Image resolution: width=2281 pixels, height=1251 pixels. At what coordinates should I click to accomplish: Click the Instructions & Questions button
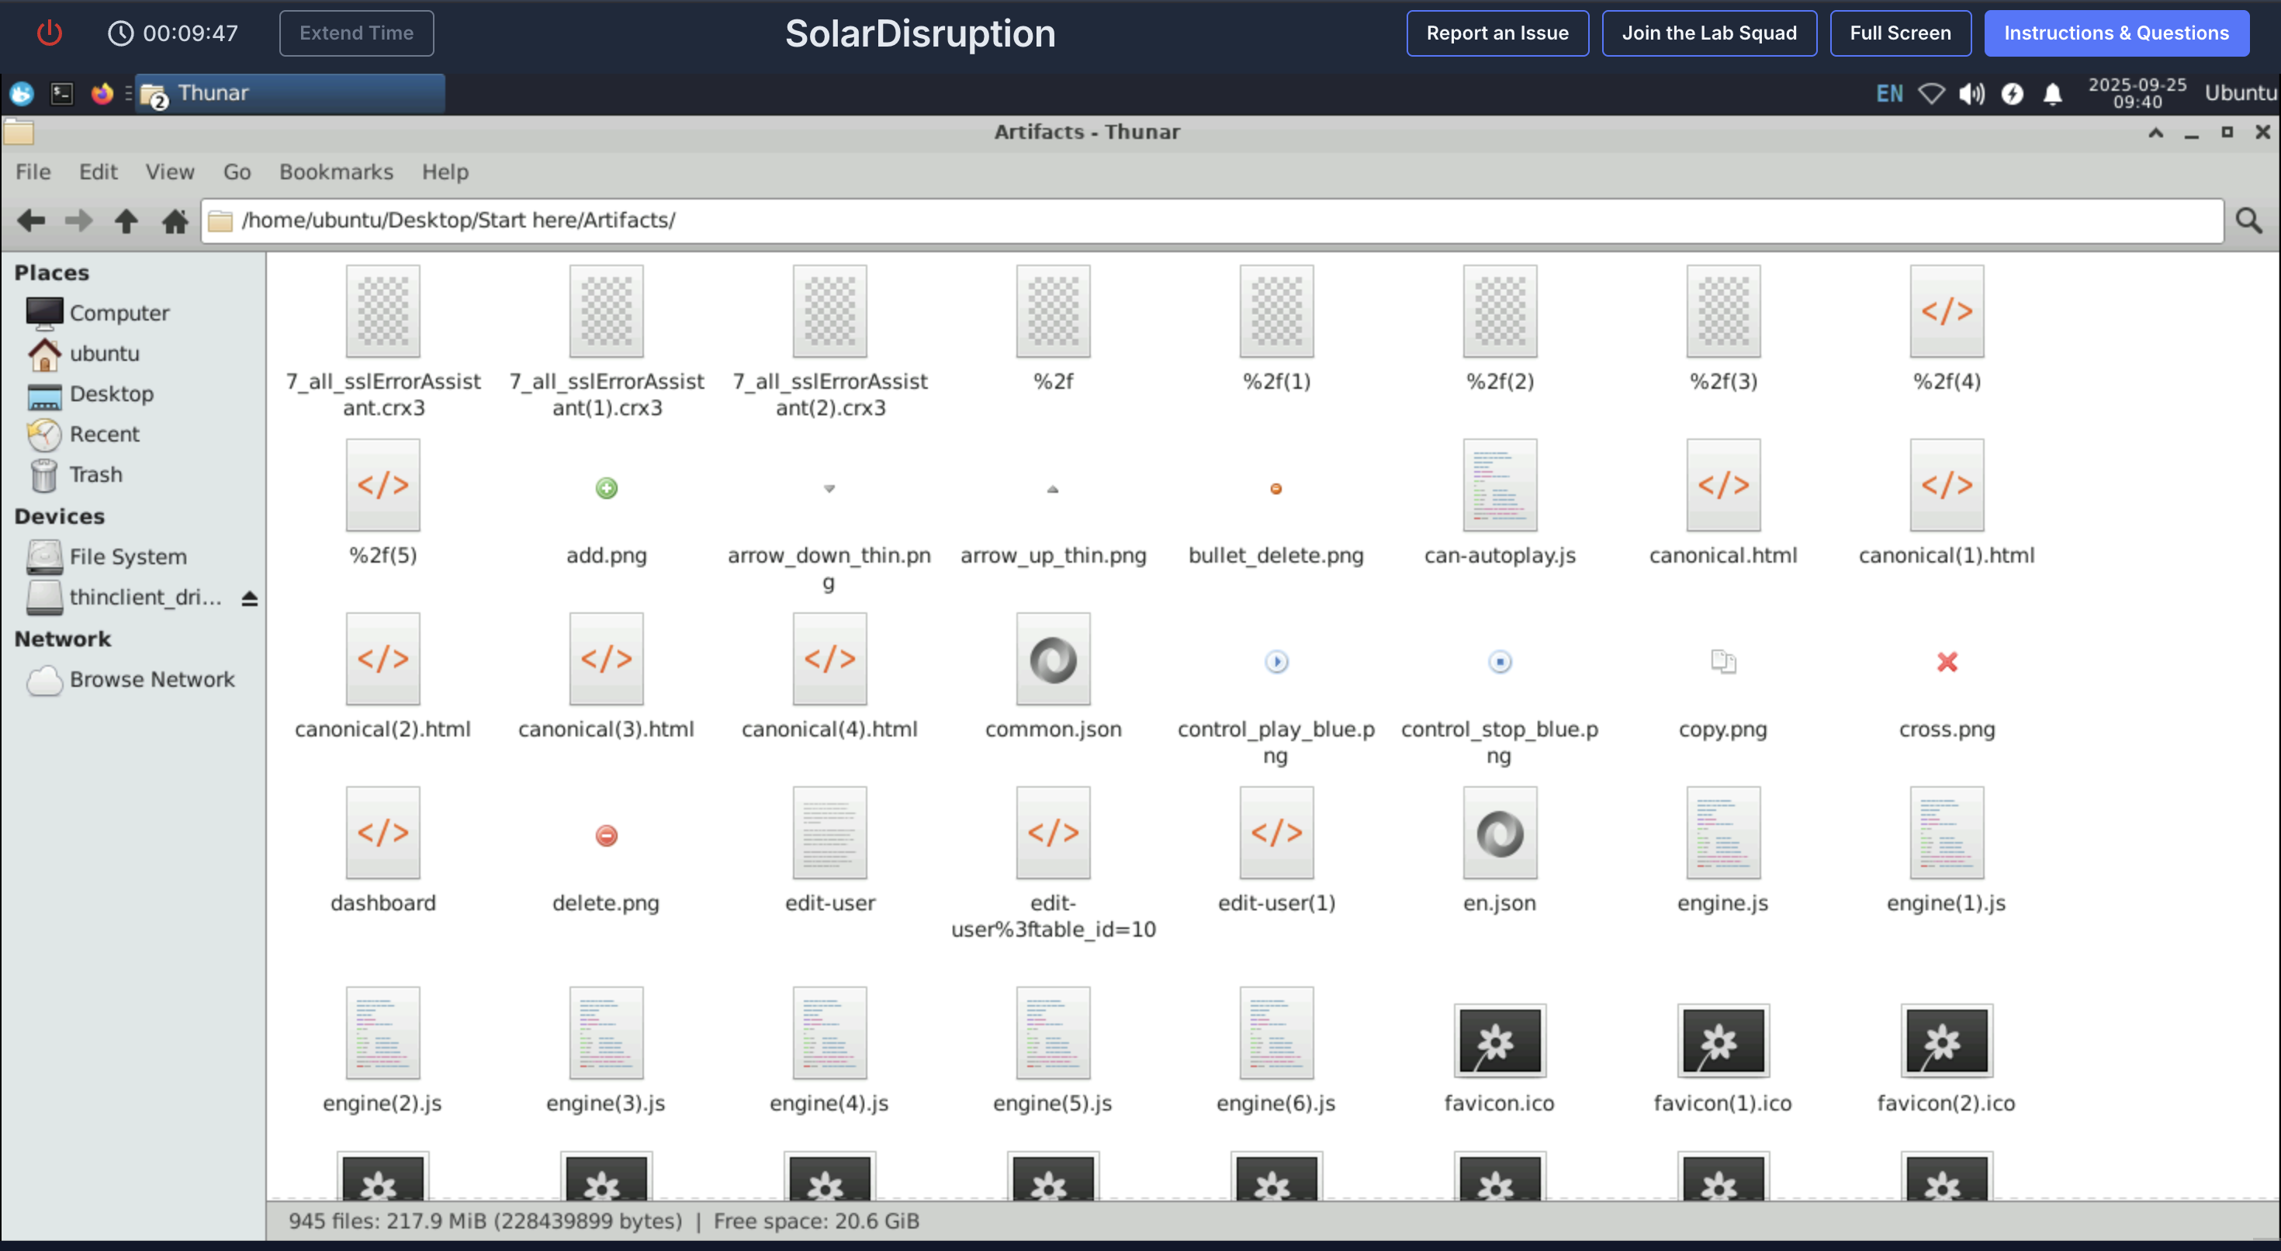tap(2116, 33)
